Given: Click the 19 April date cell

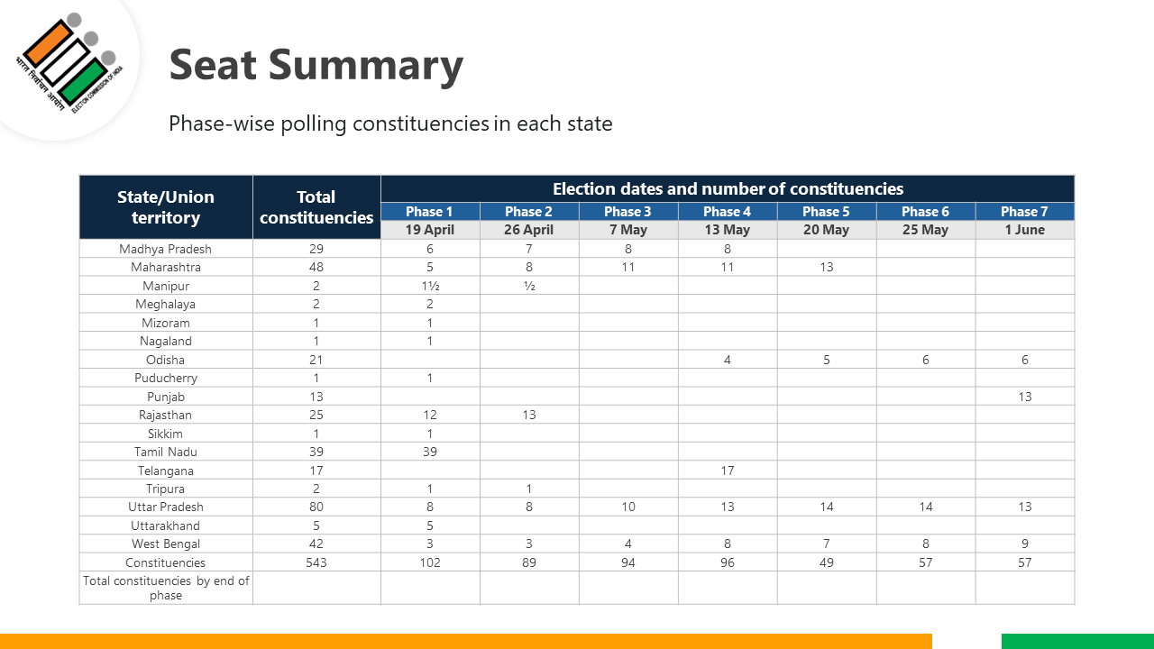Looking at the screenshot, I should click(430, 230).
